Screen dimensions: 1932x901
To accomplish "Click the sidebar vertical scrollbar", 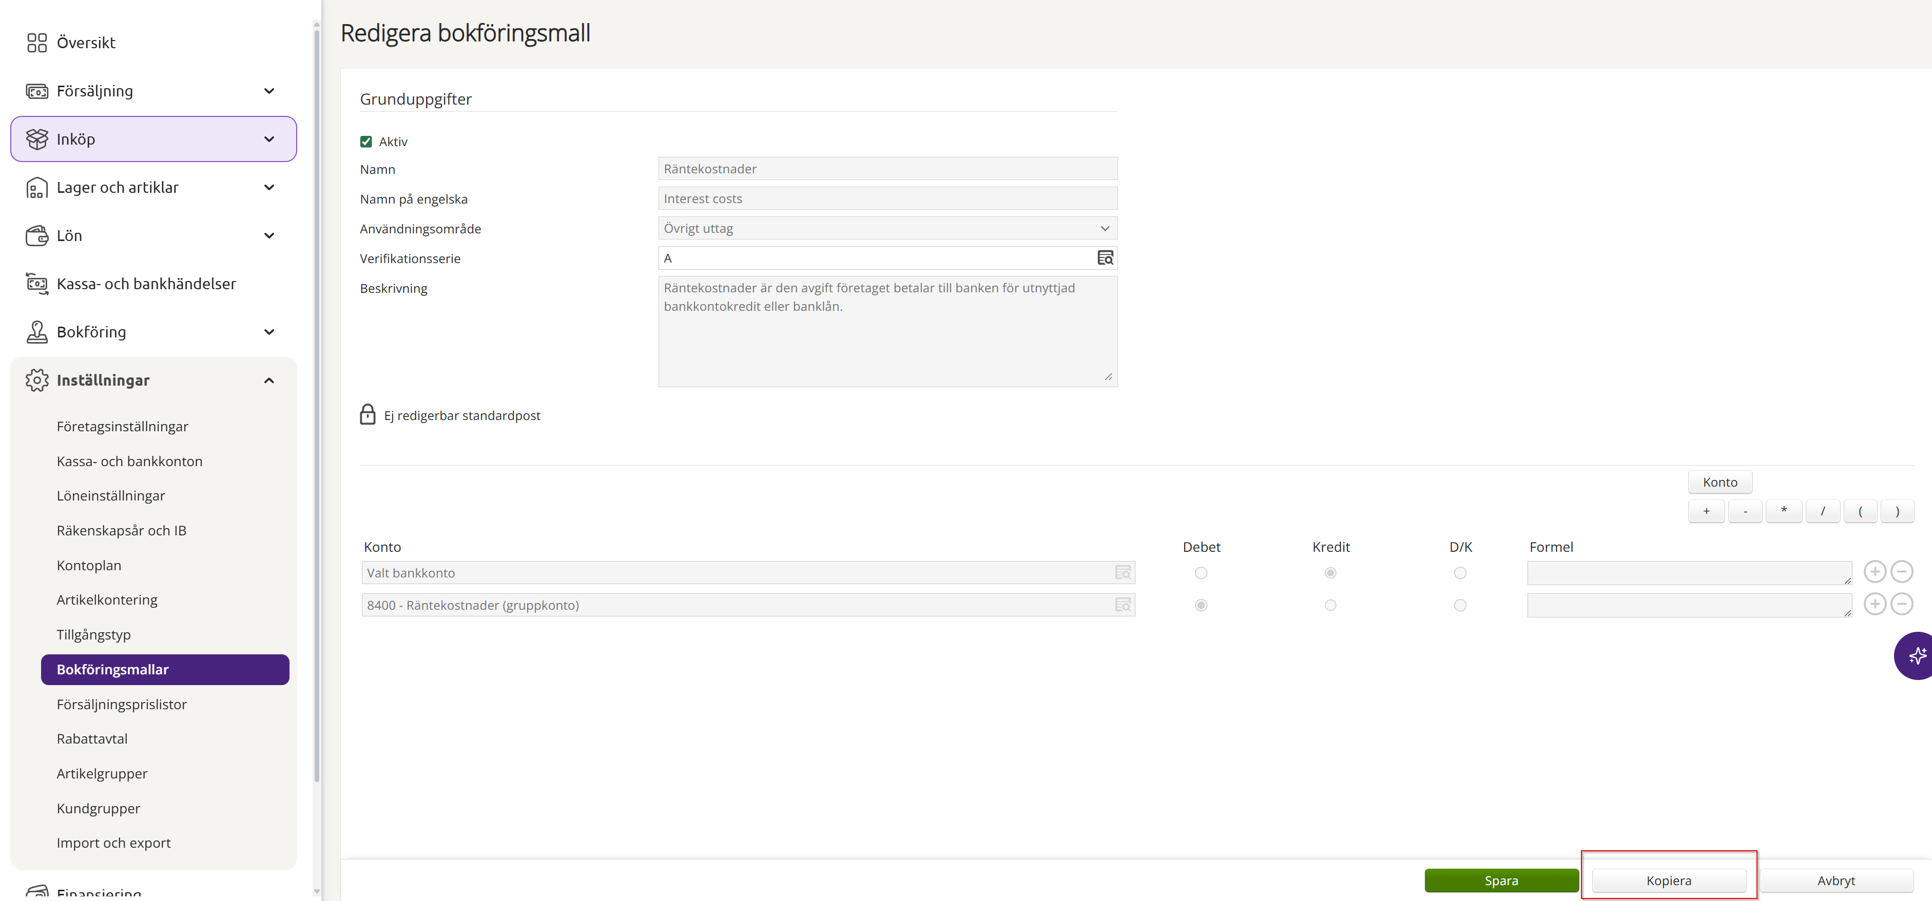I will point(317,405).
